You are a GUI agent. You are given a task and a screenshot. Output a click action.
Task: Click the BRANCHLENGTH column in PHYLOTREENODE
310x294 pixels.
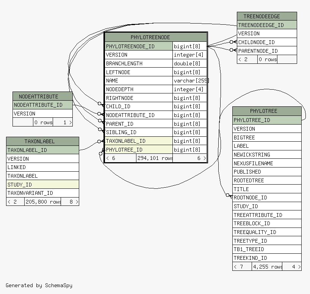139,63
